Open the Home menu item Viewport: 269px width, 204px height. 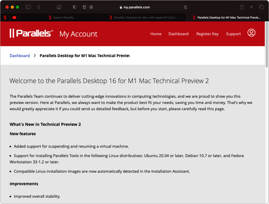pyautogui.click(x=156, y=34)
